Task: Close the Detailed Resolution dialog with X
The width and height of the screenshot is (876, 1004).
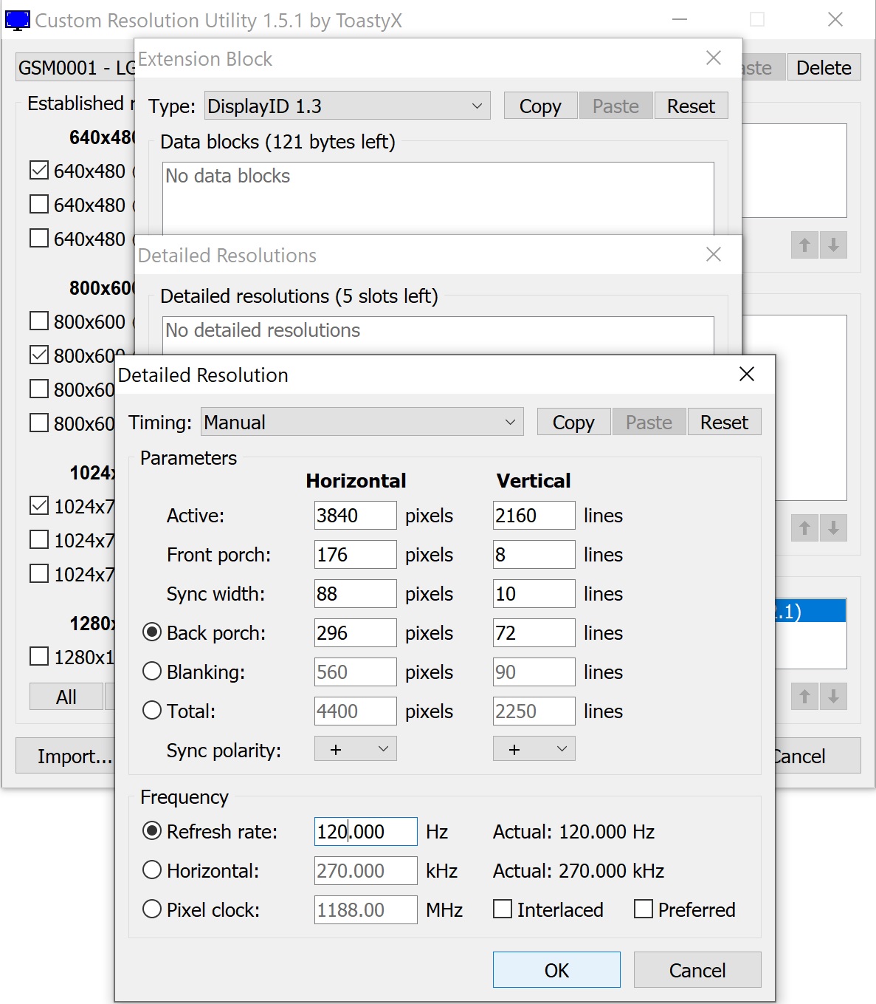Action: pos(746,375)
